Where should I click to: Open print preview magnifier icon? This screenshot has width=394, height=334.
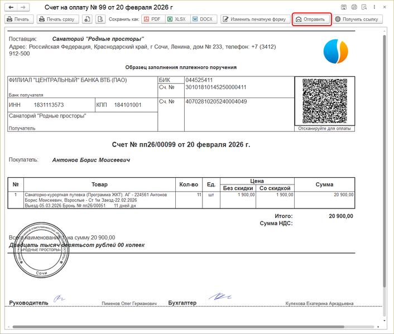pyautogui.click(x=364, y=7)
